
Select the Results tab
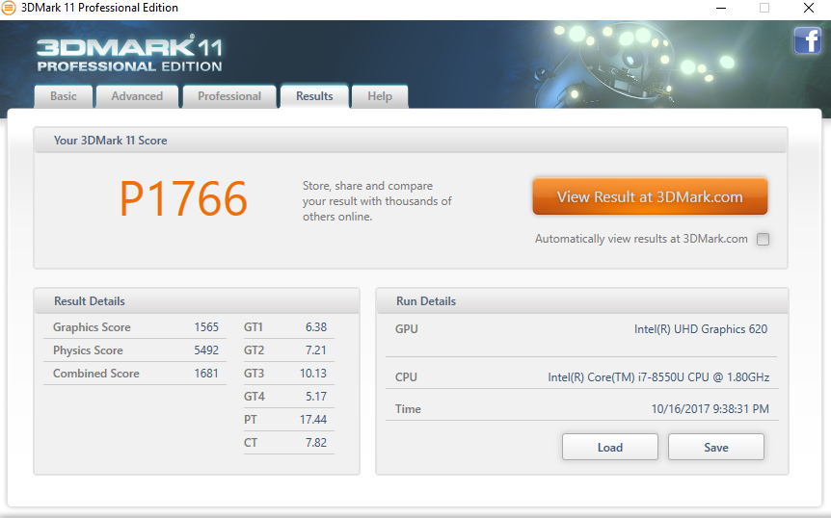coord(314,96)
